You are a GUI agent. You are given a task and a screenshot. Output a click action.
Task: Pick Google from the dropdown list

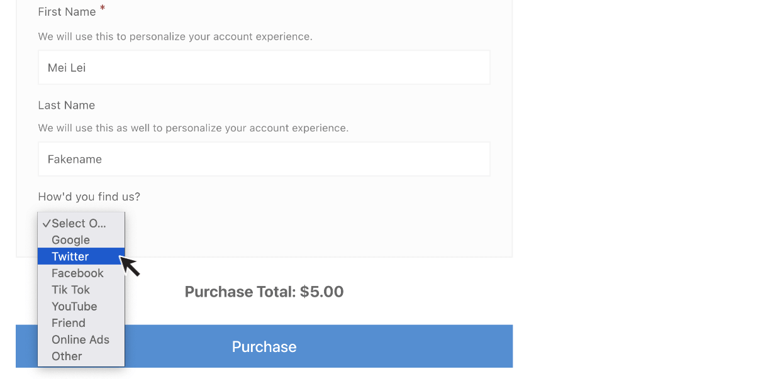point(81,239)
